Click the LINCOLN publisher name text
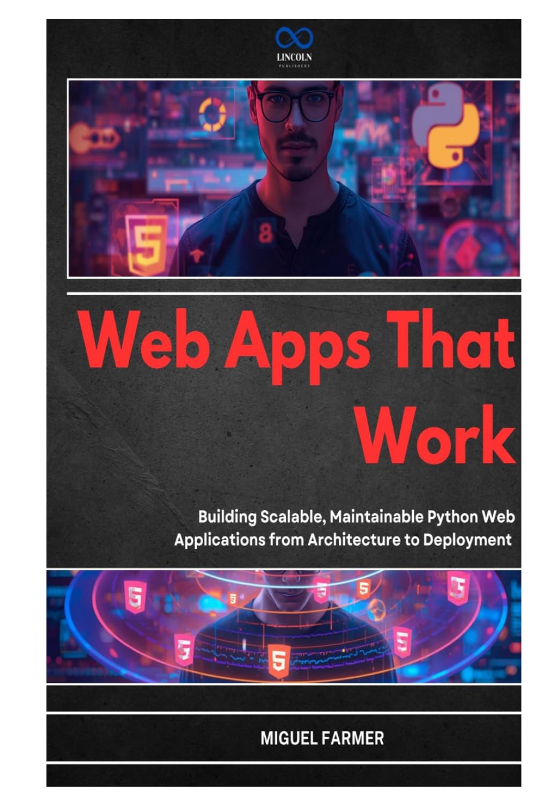Viewport: 536px width, 799px height. click(294, 57)
